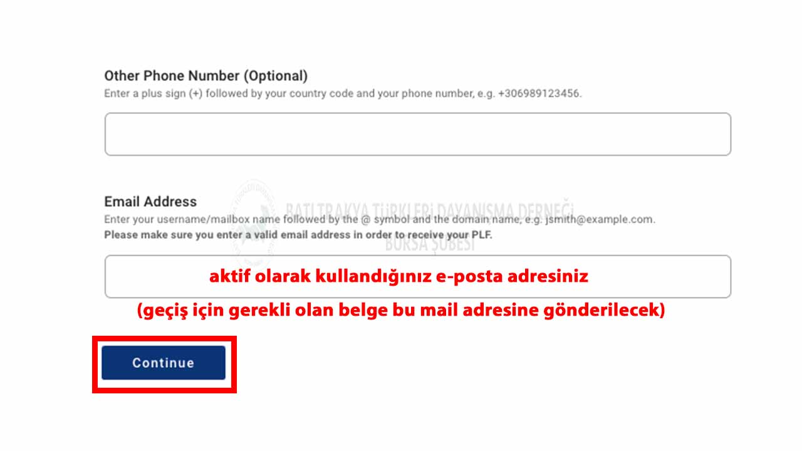Click the Email Address field label
Image resolution: width=802 pixels, height=451 pixels.
tap(150, 202)
